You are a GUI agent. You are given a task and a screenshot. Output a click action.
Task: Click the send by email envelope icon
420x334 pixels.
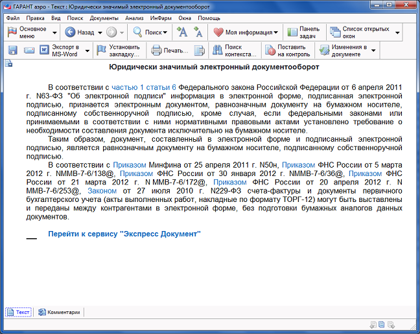tap(29, 50)
